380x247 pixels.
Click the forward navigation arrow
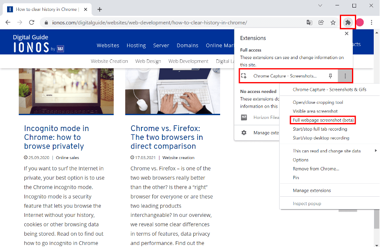pyautogui.click(x=20, y=23)
